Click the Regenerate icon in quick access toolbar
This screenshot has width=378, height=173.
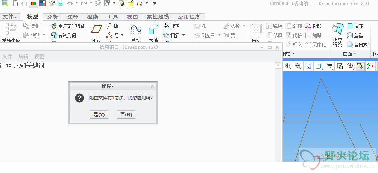[98, 3]
